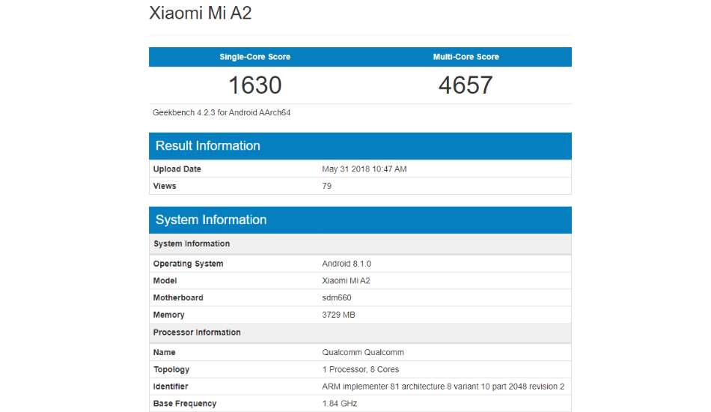Click the Processor Information subheader
Image resolution: width=711 pixels, height=412 pixels.
360,333
